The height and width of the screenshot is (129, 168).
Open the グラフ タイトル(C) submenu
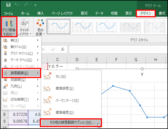click(x=22, y=53)
